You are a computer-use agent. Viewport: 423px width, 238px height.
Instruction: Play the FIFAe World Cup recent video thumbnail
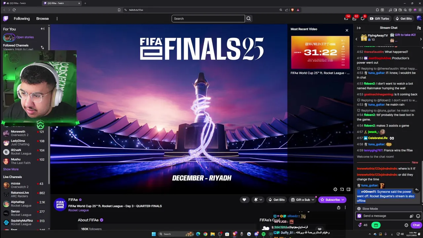[x=320, y=52]
